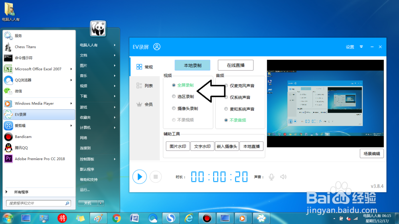Expand 所有程序 in Start menu
The image size is (399, 224).
39,192
